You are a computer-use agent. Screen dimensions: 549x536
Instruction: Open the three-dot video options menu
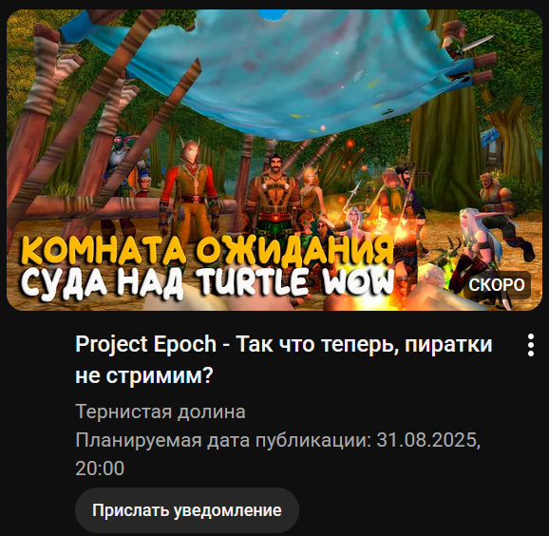pos(530,345)
